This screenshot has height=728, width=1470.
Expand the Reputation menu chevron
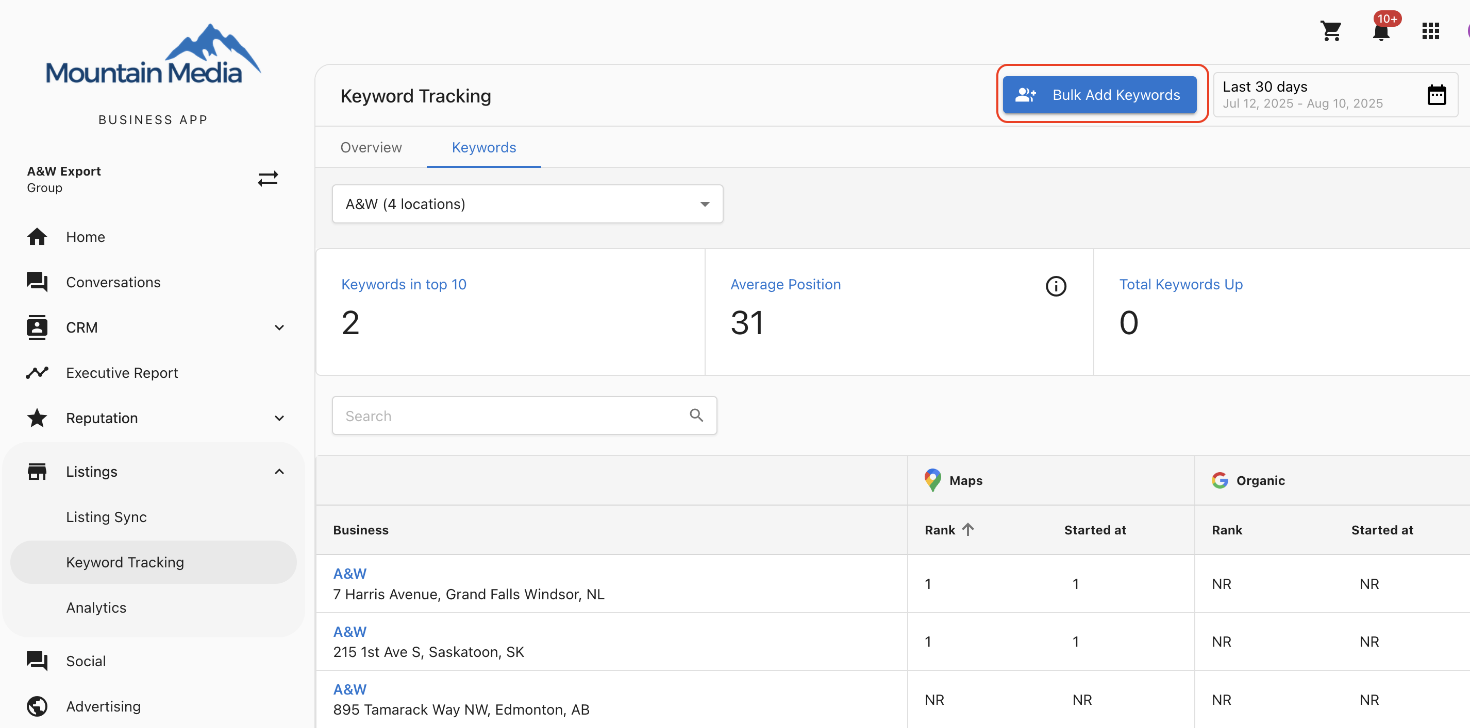[x=279, y=418]
